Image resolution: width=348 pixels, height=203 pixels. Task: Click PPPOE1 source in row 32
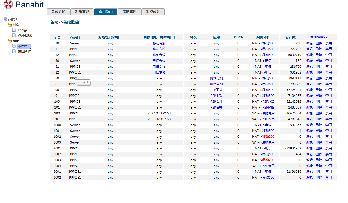75,72
